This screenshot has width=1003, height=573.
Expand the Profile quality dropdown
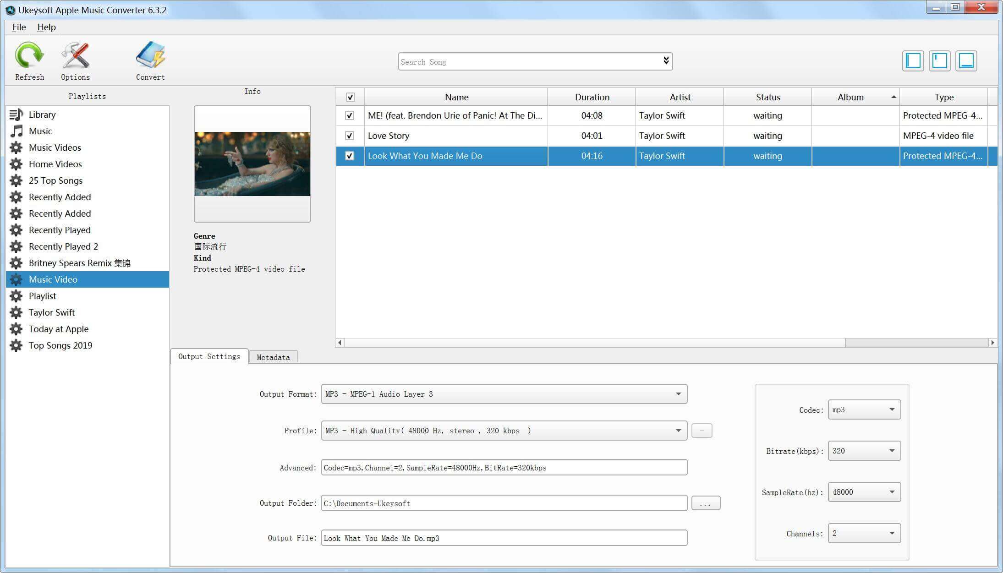(x=679, y=431)
